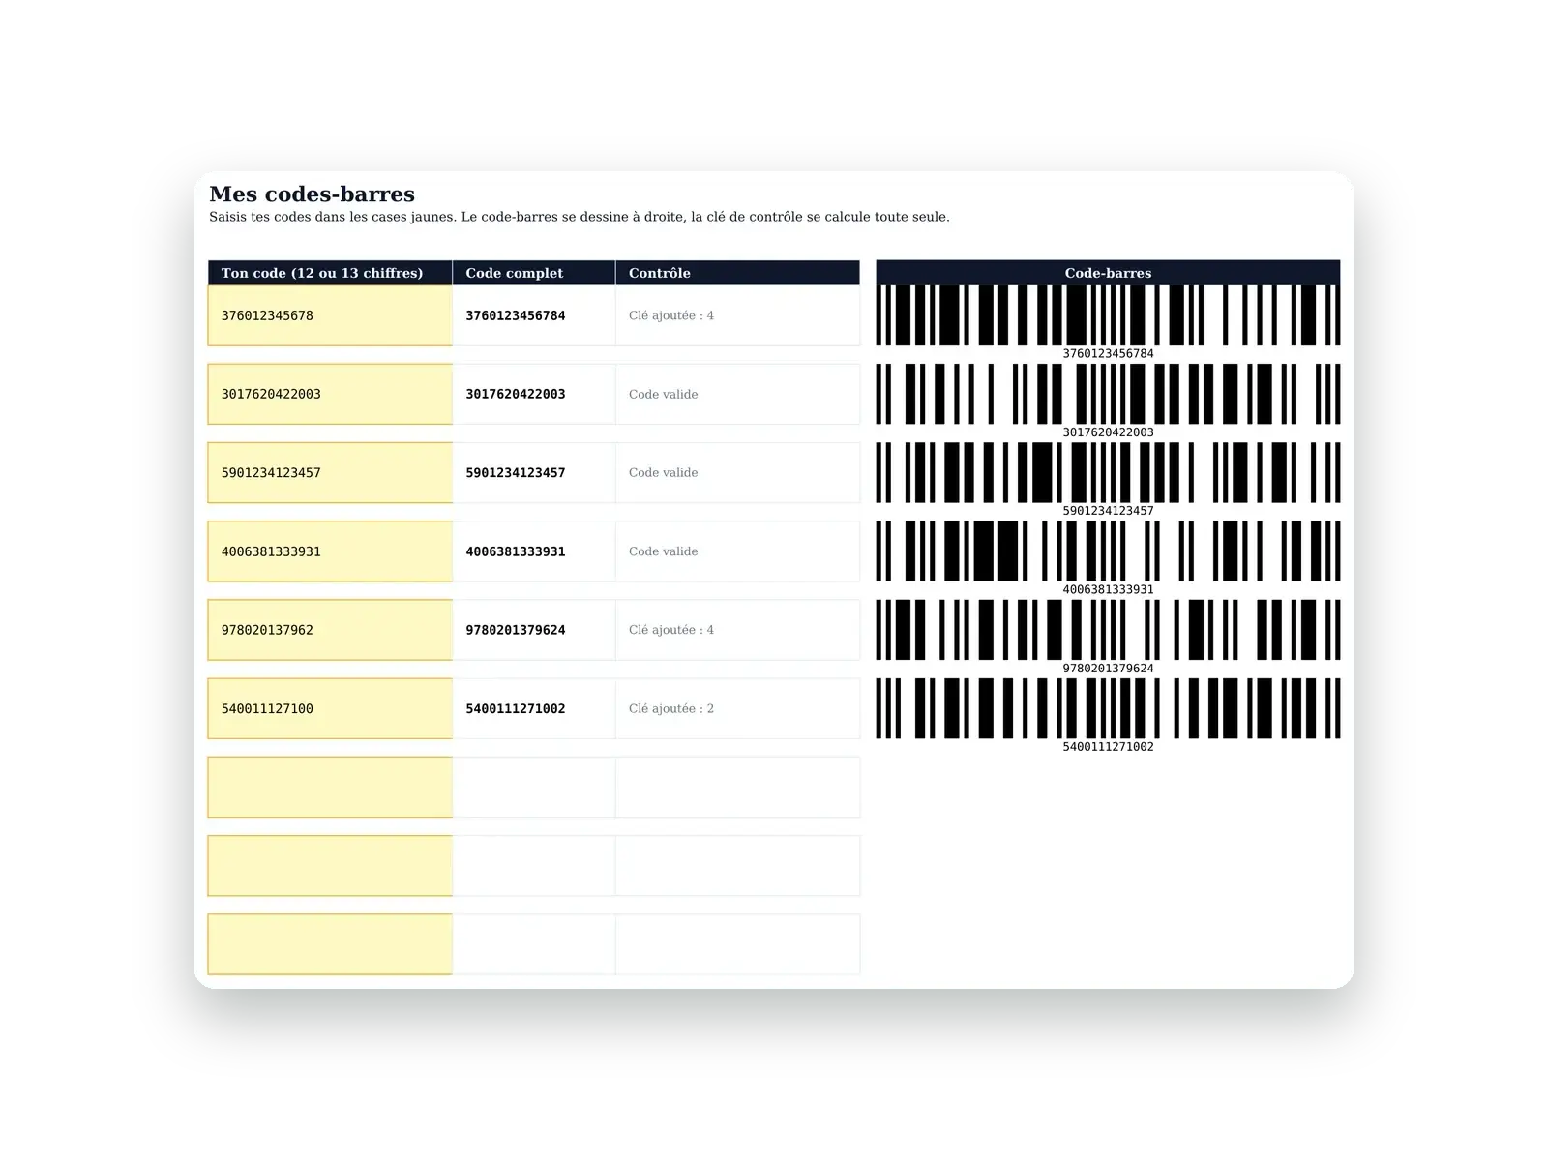Click 'Code valide' in the 5901234123457 row
The height and width of the screenshot is (1161, 1548).
tap(664, 472)
